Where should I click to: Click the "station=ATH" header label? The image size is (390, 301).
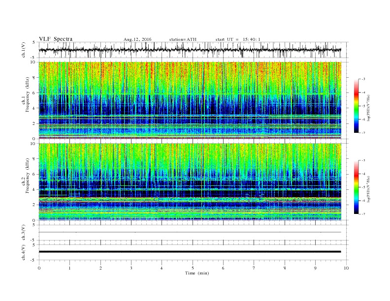point(183,39)
